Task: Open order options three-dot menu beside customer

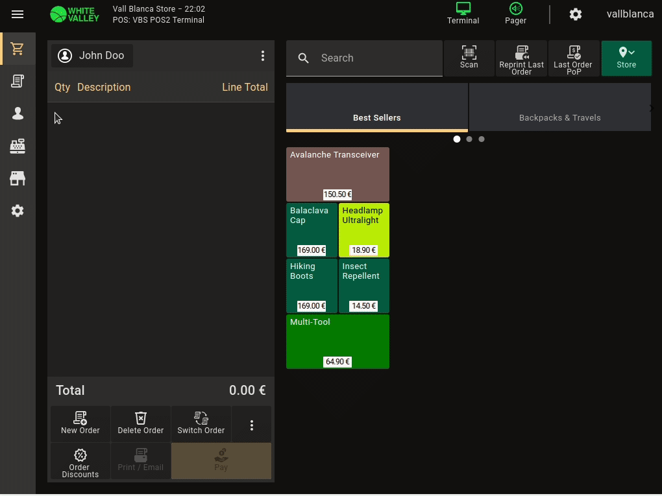Action: pyautogui.click(x=263, y=56)
